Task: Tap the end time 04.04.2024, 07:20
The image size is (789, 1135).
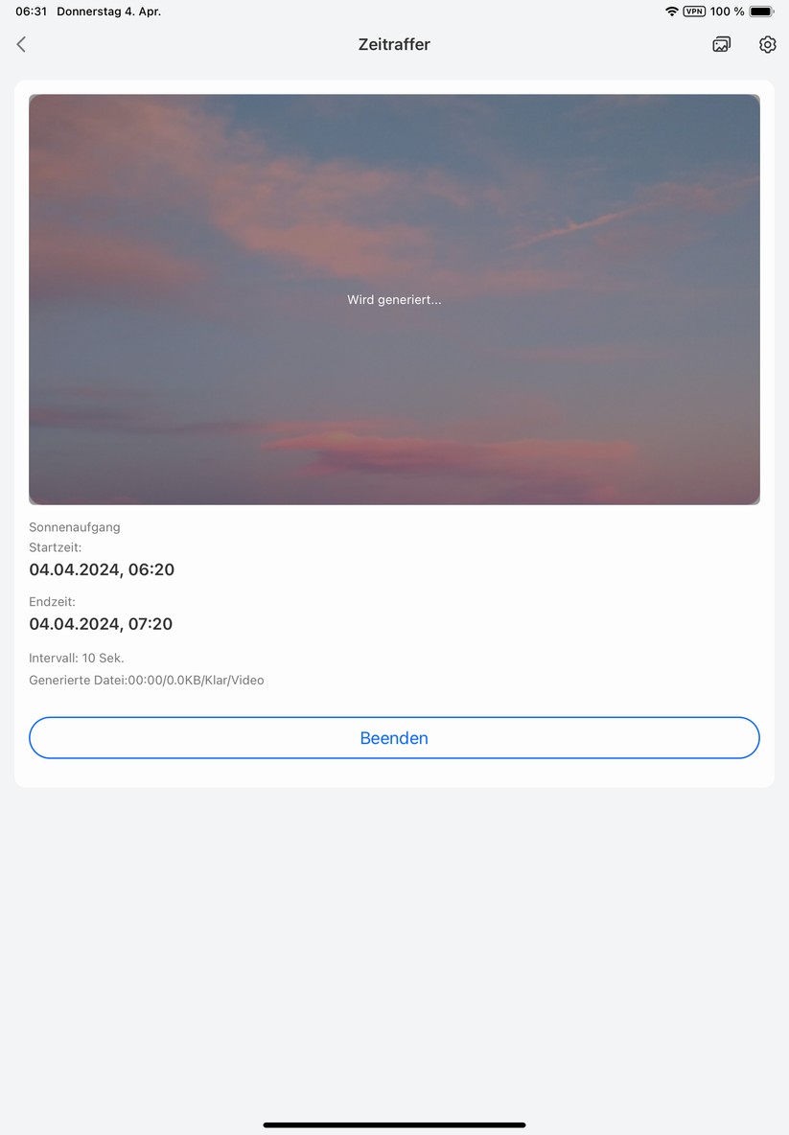Action: [x=101, y=624]
